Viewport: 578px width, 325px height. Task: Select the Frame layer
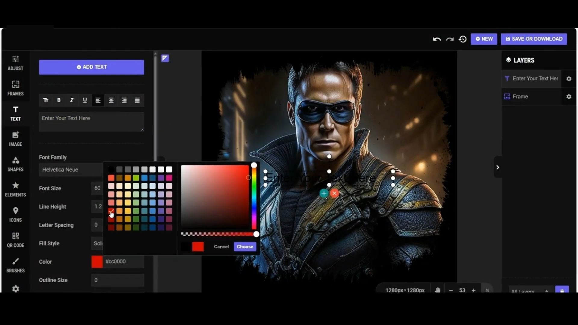(x=532, y=97)
